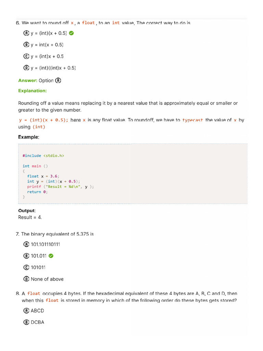Screen dimensions: 263x351
Task: Click the '#include <stdio.h>' code line
Action: (x=43, y=156)
